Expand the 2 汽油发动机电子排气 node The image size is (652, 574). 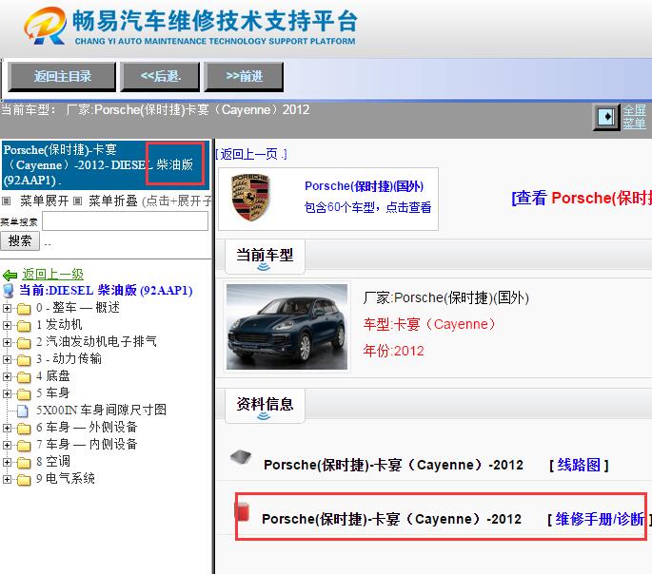7,342
